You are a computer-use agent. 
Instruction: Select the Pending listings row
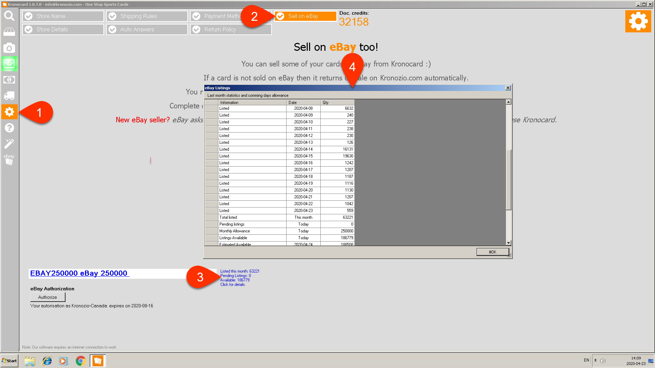click(x=279, y=224)
